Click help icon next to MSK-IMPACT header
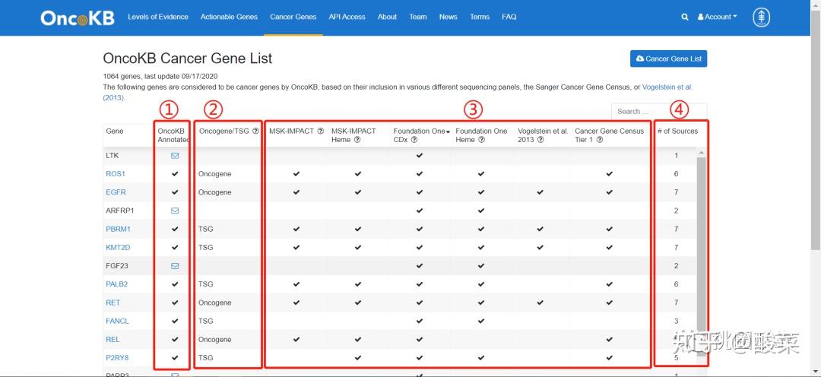Viewport: 821px width, 377px height. [321, 131]
